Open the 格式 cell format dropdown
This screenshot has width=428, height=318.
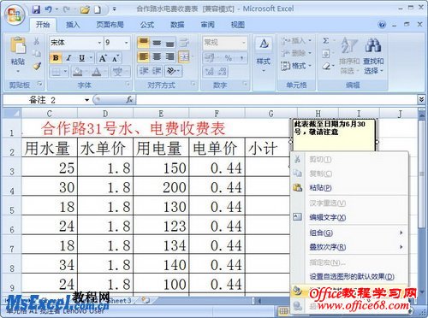click(x=296, y=66)
